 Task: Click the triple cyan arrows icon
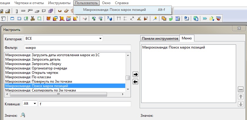(x=205, y=19)
